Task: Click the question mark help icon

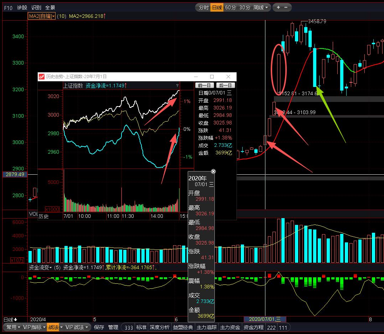Action: [177, 86]
